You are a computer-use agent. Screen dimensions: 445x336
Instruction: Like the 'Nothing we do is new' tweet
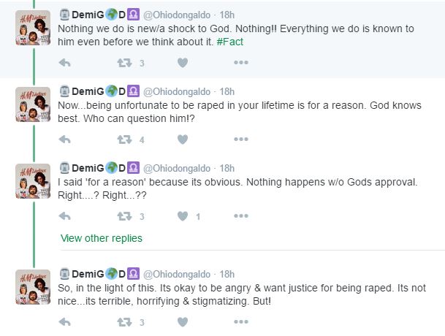pyautogui.click(x=183, y=63)
